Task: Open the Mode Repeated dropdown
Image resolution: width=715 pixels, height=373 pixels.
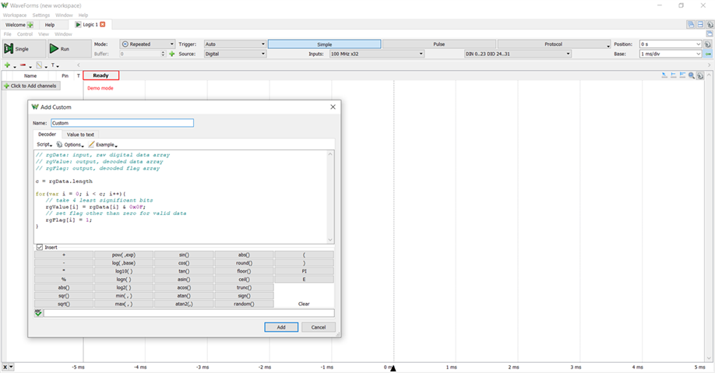Action: [x=147, y=44]
